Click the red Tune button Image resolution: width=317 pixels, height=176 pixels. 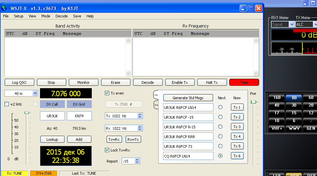(x=244, y=82)
